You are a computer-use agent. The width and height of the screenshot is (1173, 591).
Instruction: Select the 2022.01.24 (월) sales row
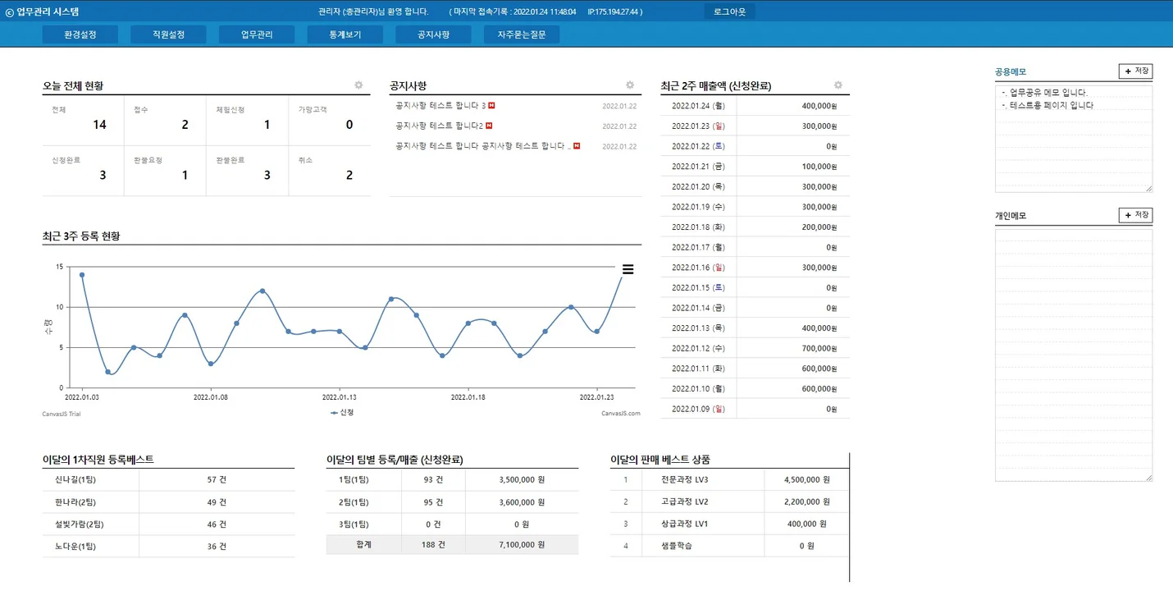755,106
